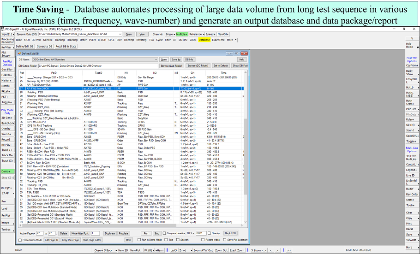Switch to the Generate DB tab
Image resolution: width=420 pixels, height=254 pixels.
click(44, 46)
